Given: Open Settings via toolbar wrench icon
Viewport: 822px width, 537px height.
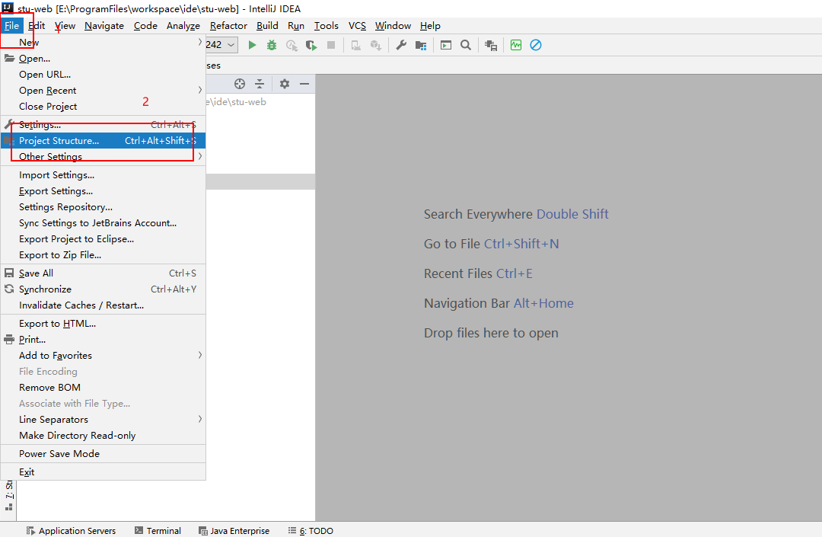Looking at the screenshot, I should tap(401, 45).
